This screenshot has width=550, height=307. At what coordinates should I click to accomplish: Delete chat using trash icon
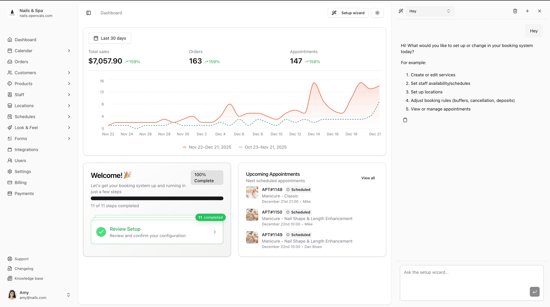click(x=515, y=11)
